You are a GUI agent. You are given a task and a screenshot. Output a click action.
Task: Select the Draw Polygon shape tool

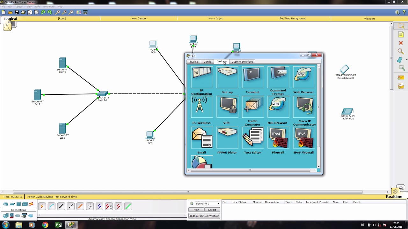[400, 60]
